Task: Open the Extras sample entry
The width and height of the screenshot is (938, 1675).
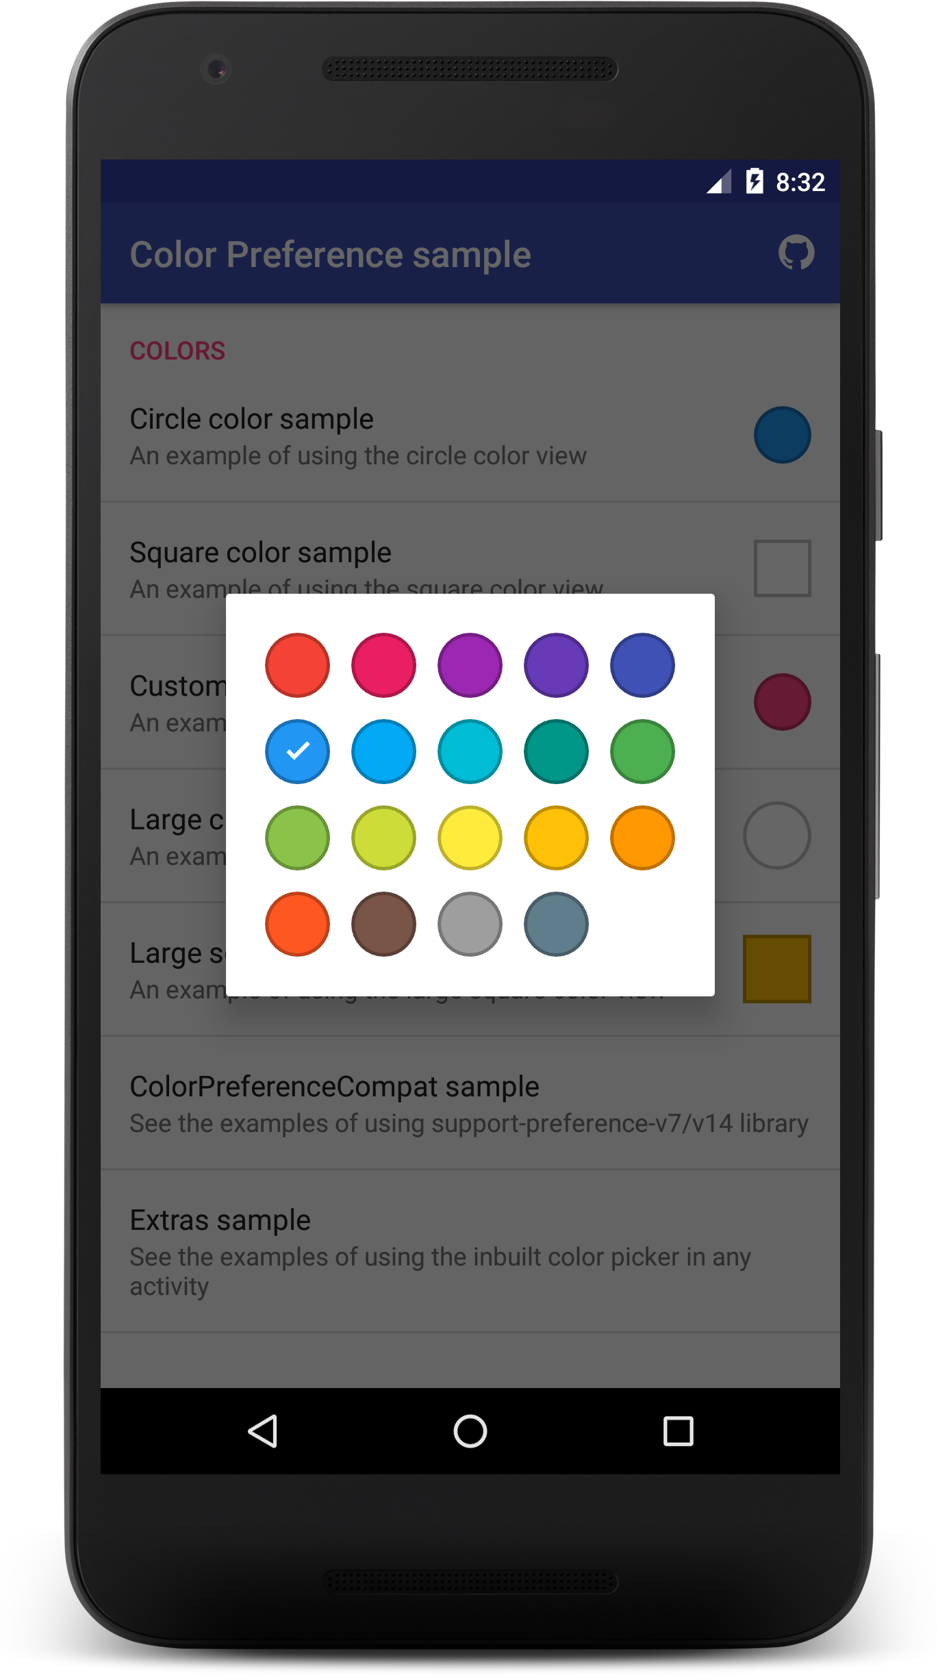Action: pos(470,1251)
